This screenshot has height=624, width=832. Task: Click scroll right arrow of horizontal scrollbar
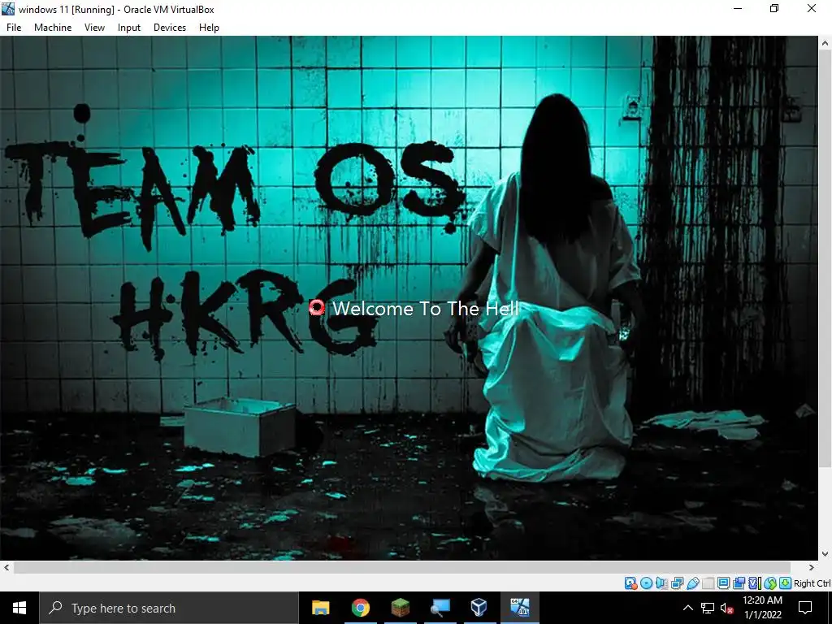812,568
